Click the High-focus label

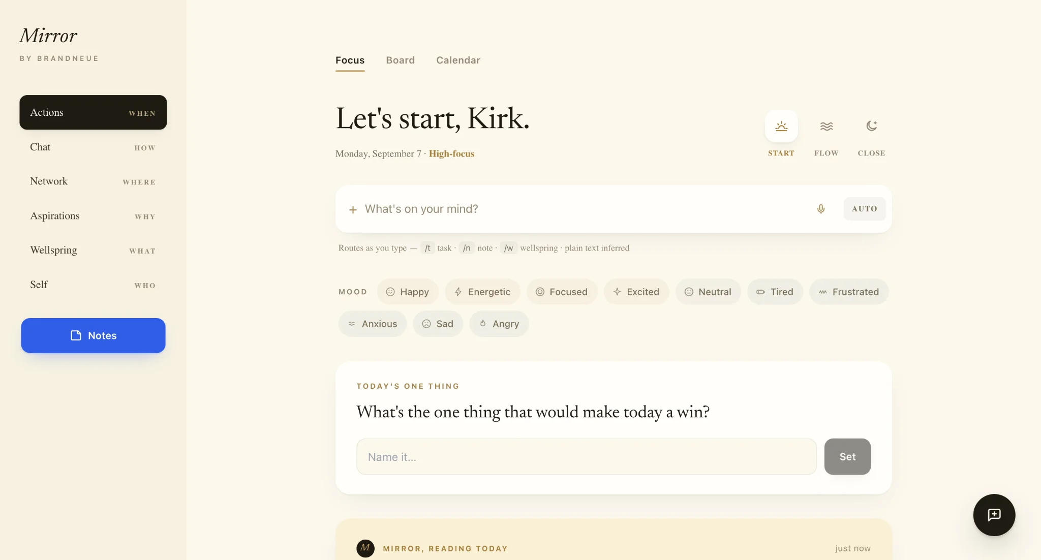click(451, 153)
